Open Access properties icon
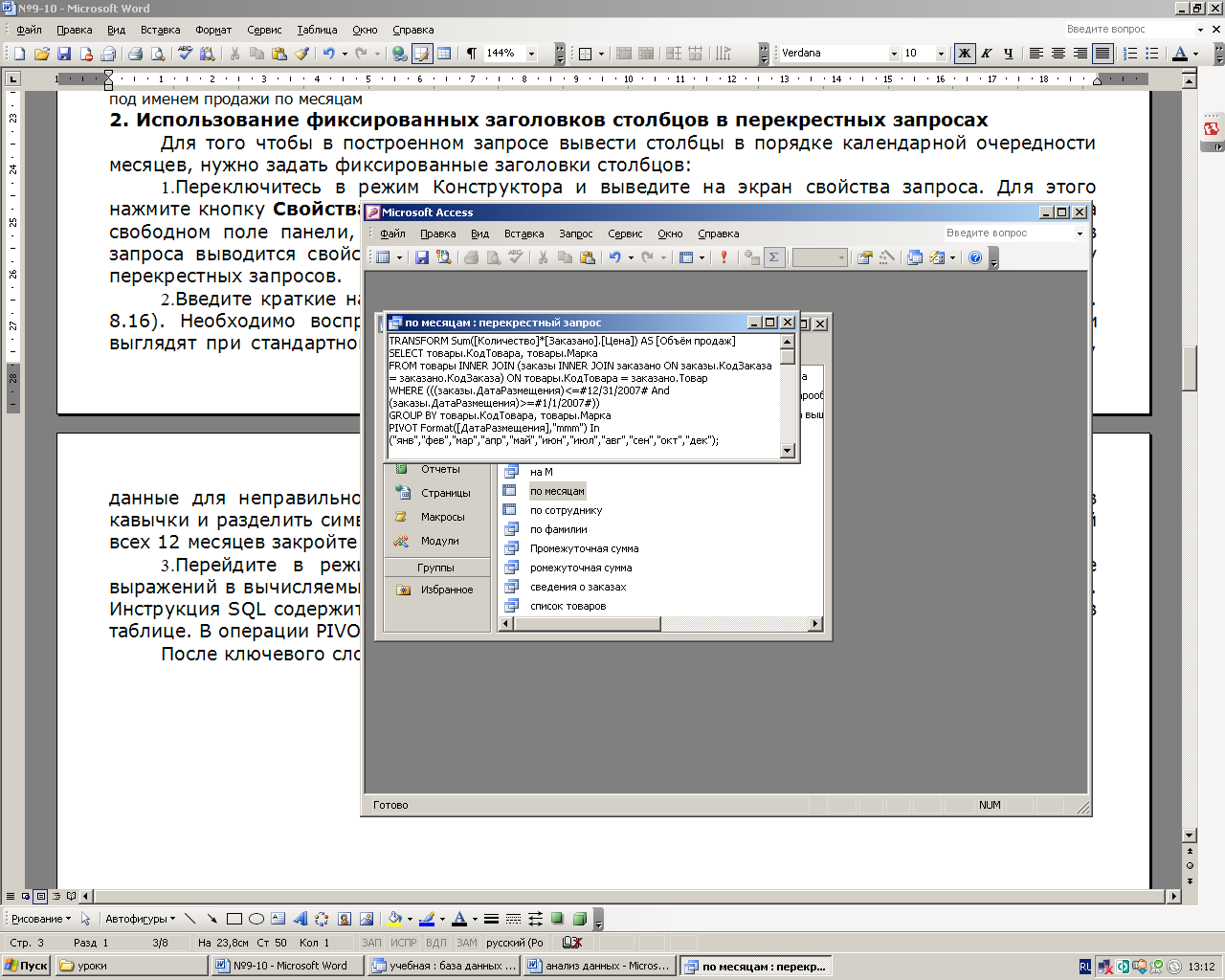The image size is (1225, 980). pos(864,257)
